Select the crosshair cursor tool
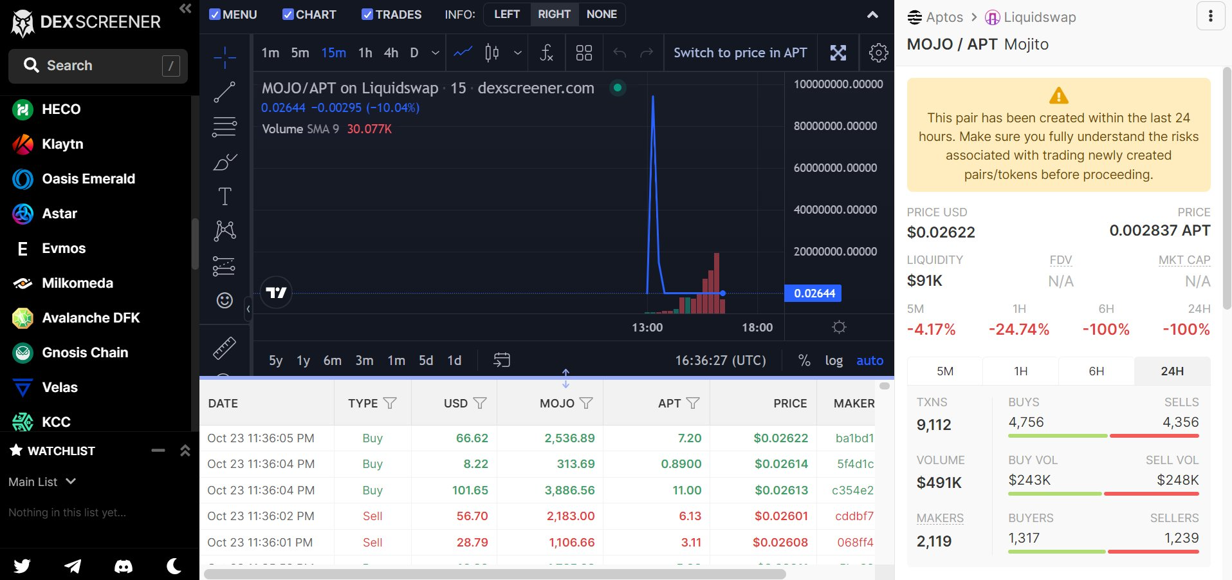Viewport: 1232px width, 580px height. pyautogui.click(x=225, y=57)
